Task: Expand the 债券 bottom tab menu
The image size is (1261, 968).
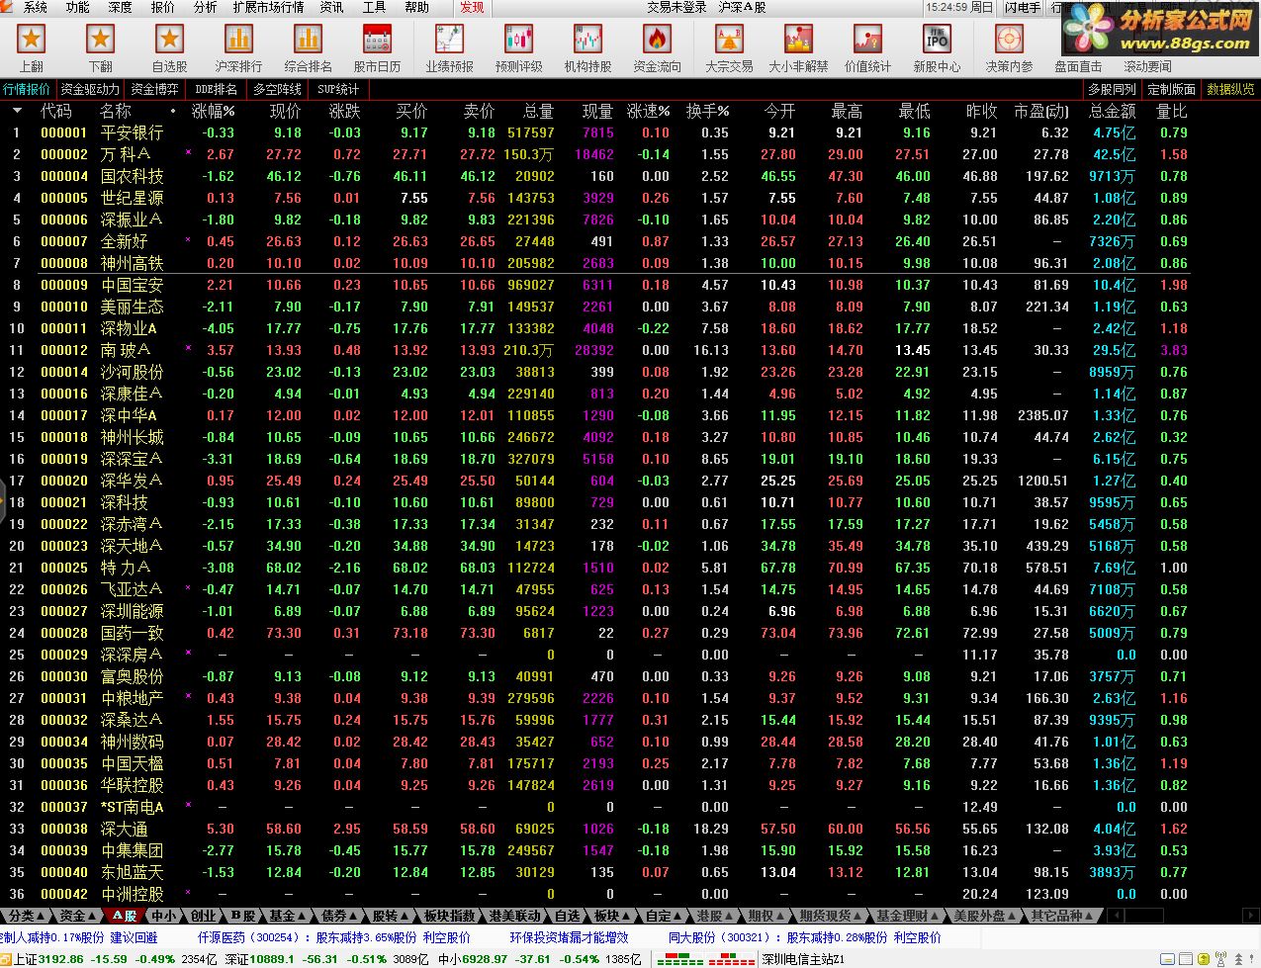Action: 339,916
